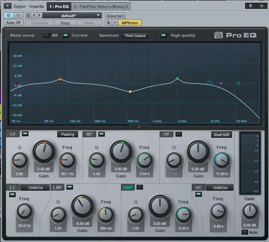Open the default* preset dropdown
This screenshot has width=269, height=242.
tap(72, 16)
